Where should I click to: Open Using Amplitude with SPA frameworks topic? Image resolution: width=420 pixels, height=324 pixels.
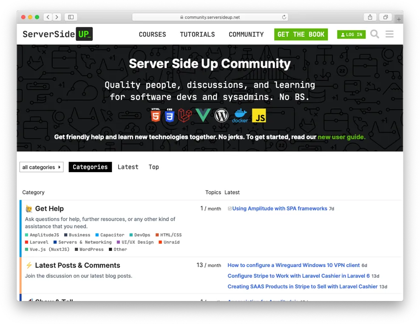(x=280, y=208)
